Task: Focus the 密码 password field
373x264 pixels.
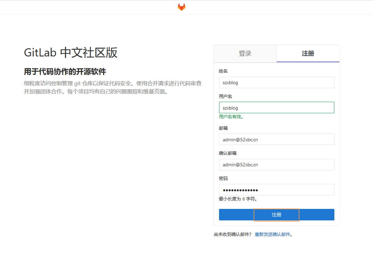Action: click(x=276, y=190)
